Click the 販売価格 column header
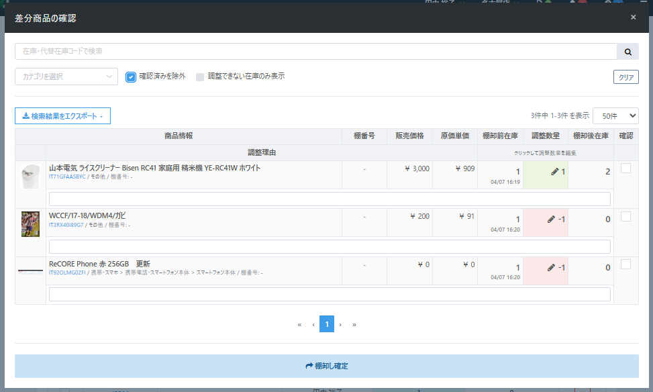This screenshot has height=392, width=653. 410,136
